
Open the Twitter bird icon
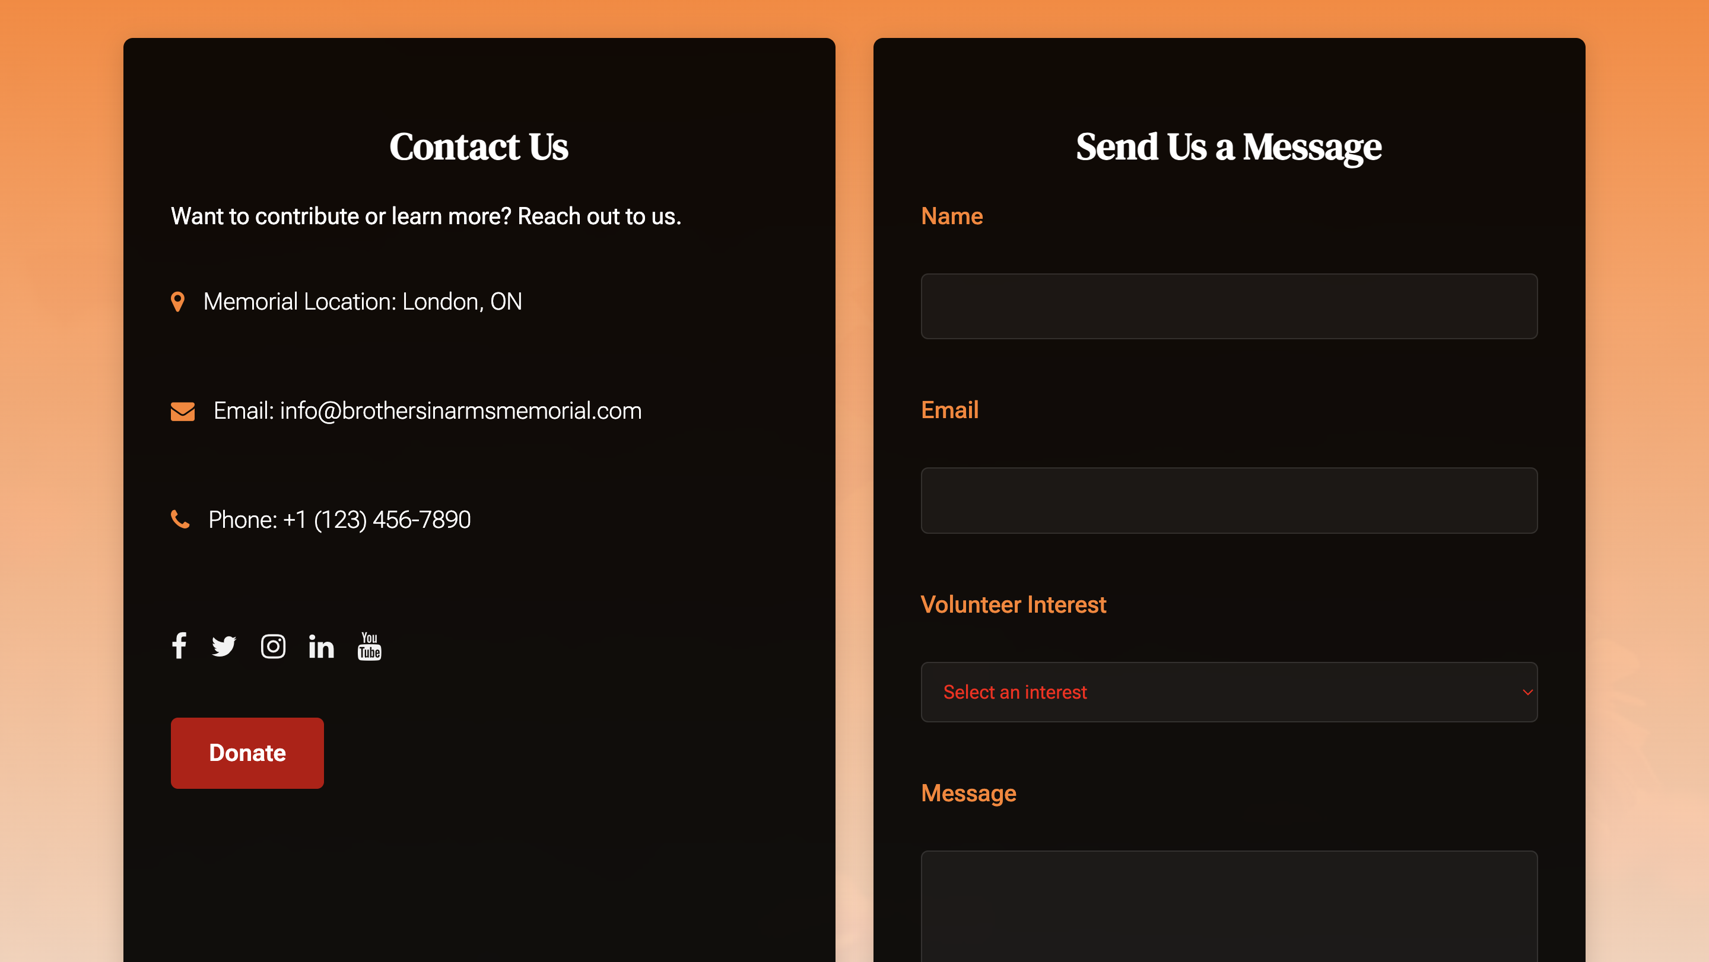click(x=224, y=646)
